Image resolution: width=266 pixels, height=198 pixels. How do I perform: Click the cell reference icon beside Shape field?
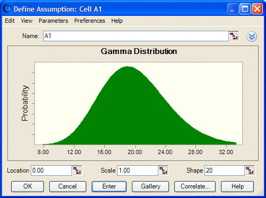250,170
